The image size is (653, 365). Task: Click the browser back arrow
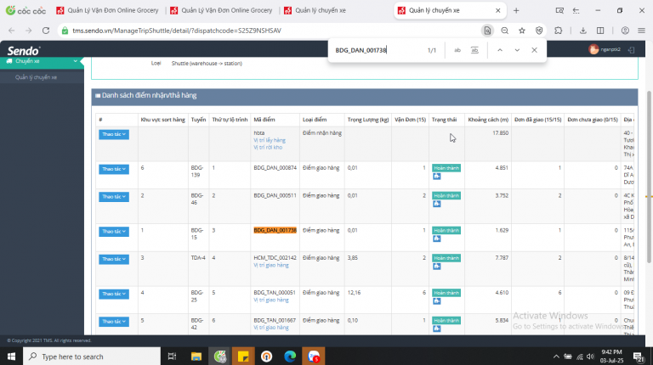point(12,31)
